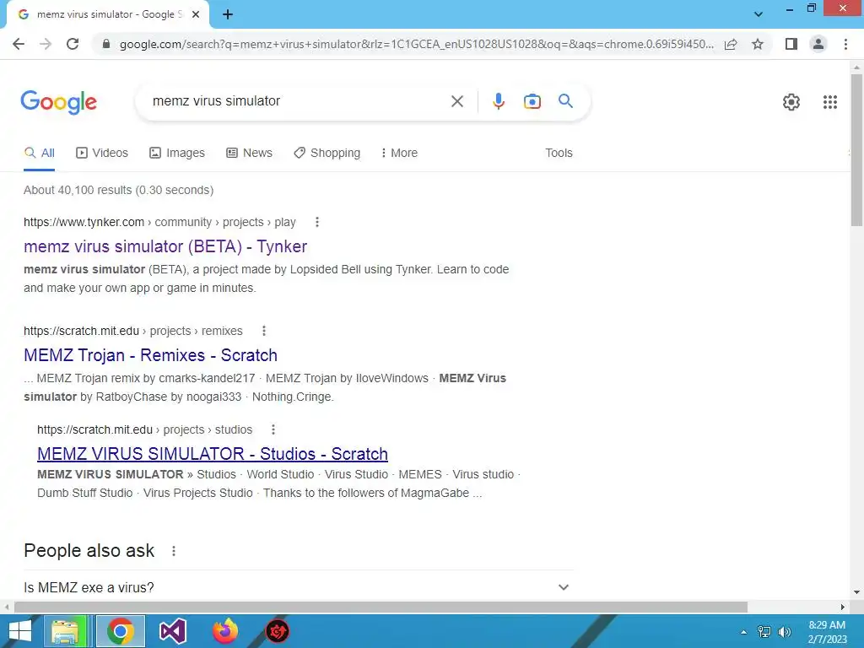The height and width of the screenshot is (648, 864).
Task: Click the vertical scrollbar thumb
Action: pyautogui.click(x=856, y=148)
